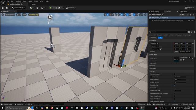Collapse the Transform section
The width and height of the screenshot is (196, 110).
click(x=149, y=41)
